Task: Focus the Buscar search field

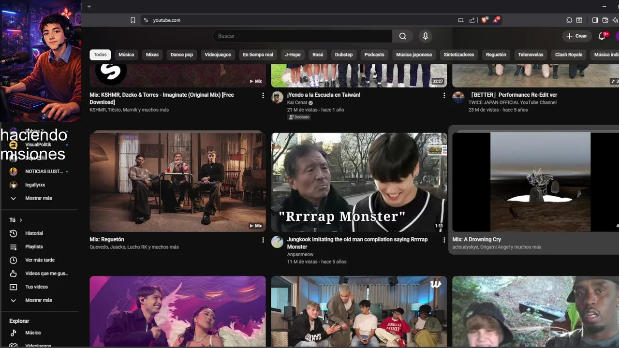Action: [x=303, y=36]
